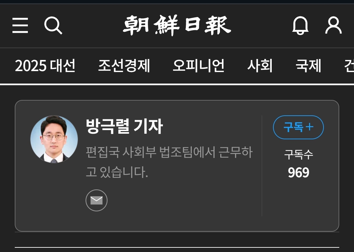This screenshot has width=354, height=252.
Task: Click the cut-off tab after 국제
Action: coord(349,66)
